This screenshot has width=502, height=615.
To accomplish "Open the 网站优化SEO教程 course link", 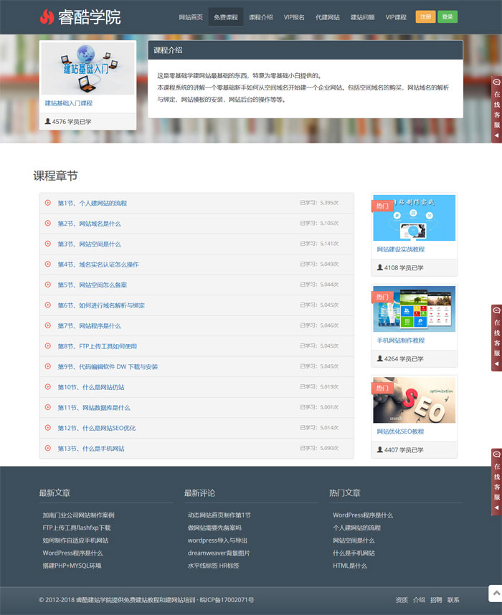I will tap(400, 431).
